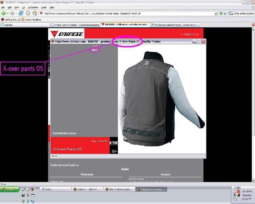Open the Go menu

point(23,7)
